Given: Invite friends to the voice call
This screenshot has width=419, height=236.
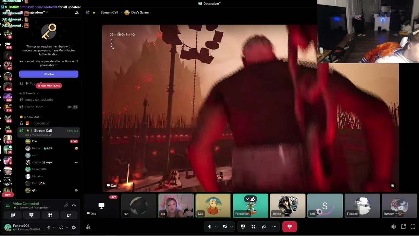Looking at the screenshot, I should pyautogui.click(x=88, y=226).
